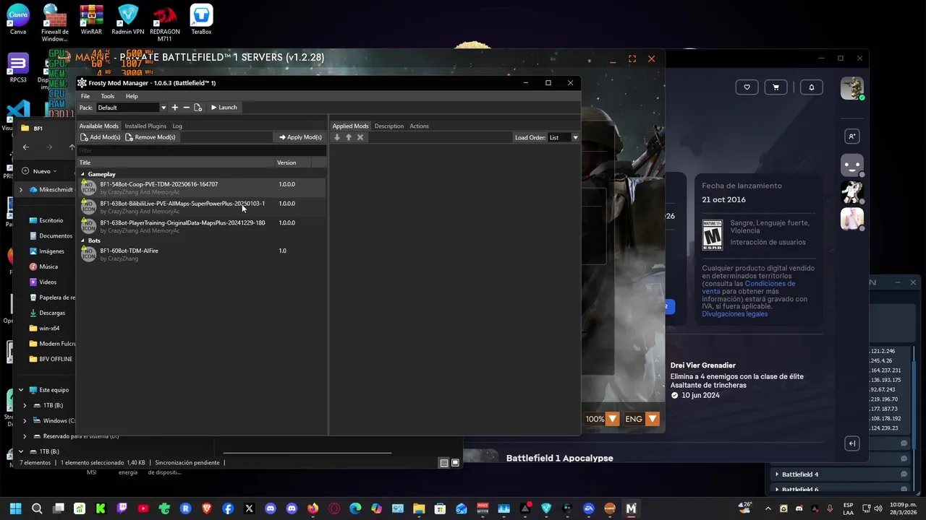This screenshot has height=520, width=926.
Task: Click the Nuevo button in Explorer
Action: pyautogui.click(x=39, y=171)
